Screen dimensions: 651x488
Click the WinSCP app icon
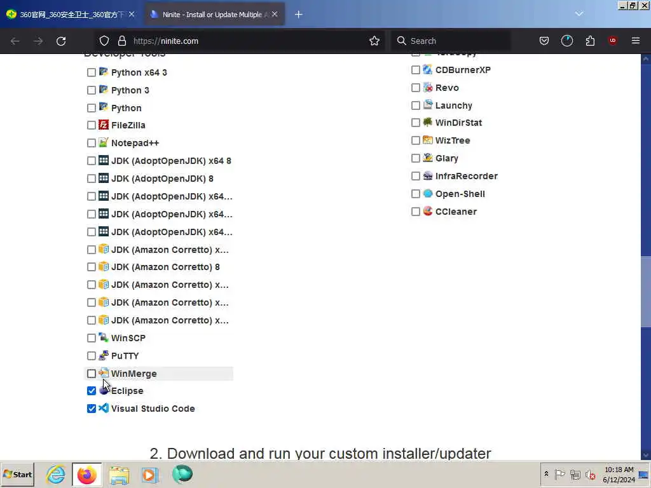coord(104,337)
